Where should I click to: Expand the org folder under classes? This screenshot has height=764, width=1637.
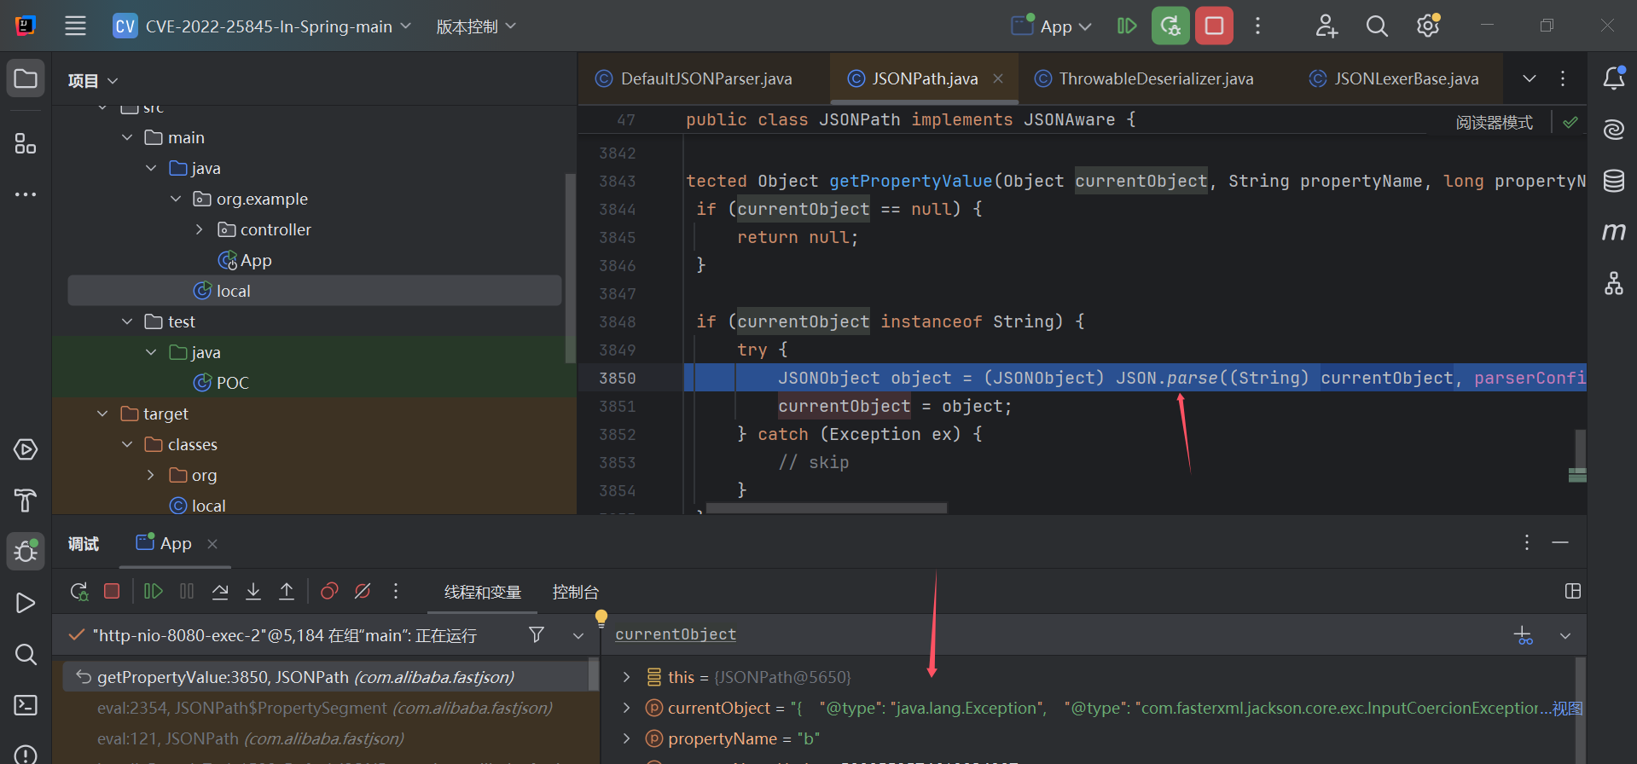(151, 475)
